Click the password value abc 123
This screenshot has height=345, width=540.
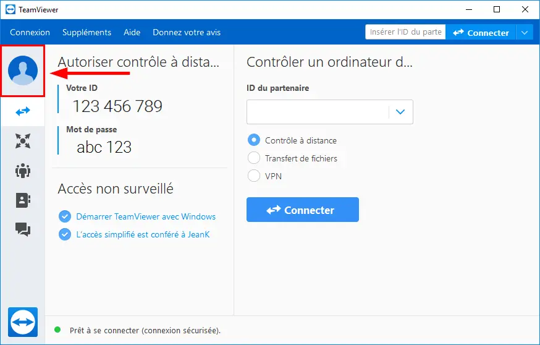[104, 147]
